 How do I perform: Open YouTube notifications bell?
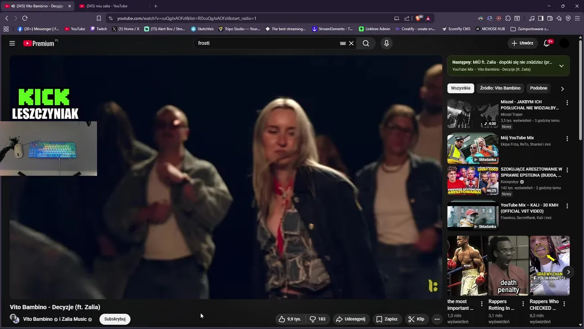pos(547,43)
